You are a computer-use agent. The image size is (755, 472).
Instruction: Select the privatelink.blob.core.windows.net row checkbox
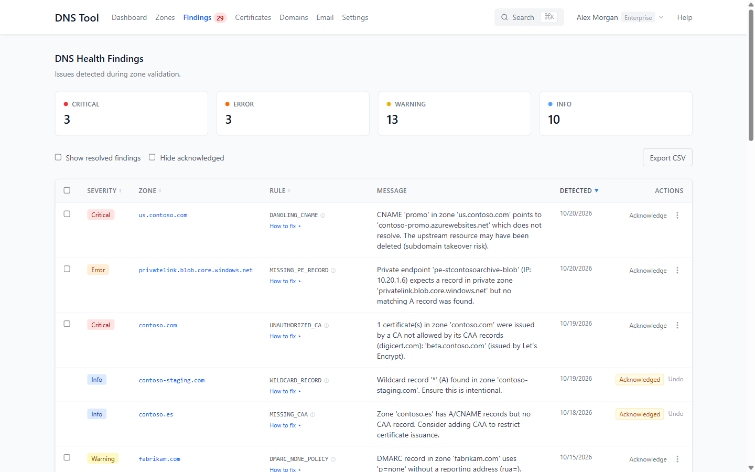[67, 269]
